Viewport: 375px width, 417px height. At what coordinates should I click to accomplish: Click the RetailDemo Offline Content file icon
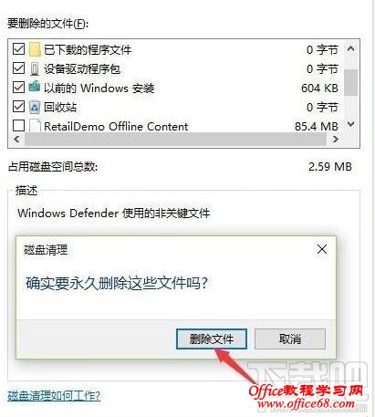[x=35, y=126]
